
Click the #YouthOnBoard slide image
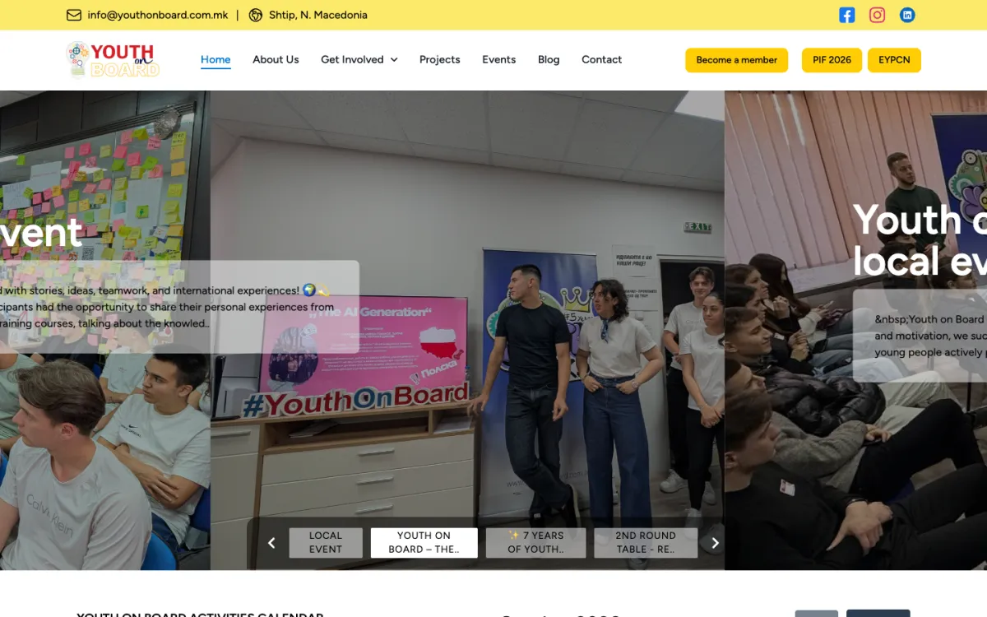pyautogui.click(x=467, y=330)
